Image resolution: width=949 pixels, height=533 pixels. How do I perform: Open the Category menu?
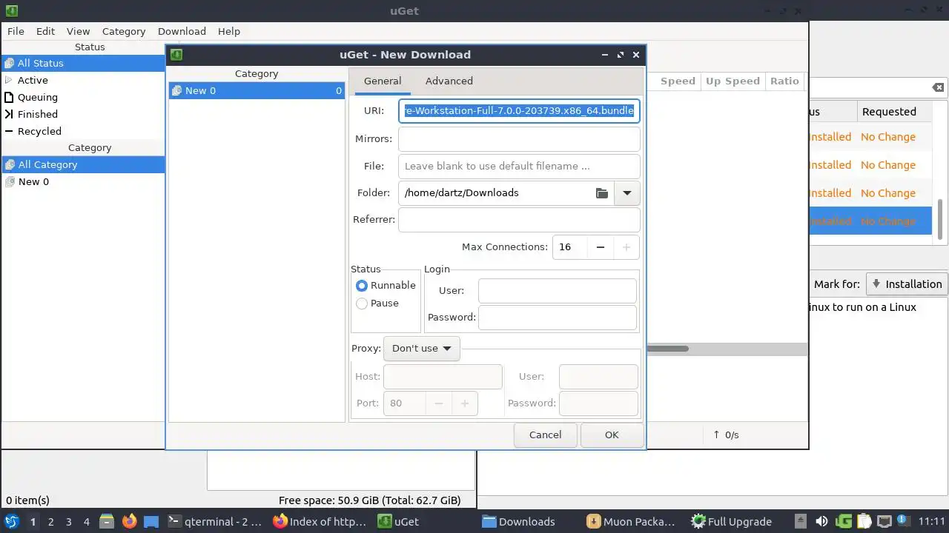click(x=124, y=31)
